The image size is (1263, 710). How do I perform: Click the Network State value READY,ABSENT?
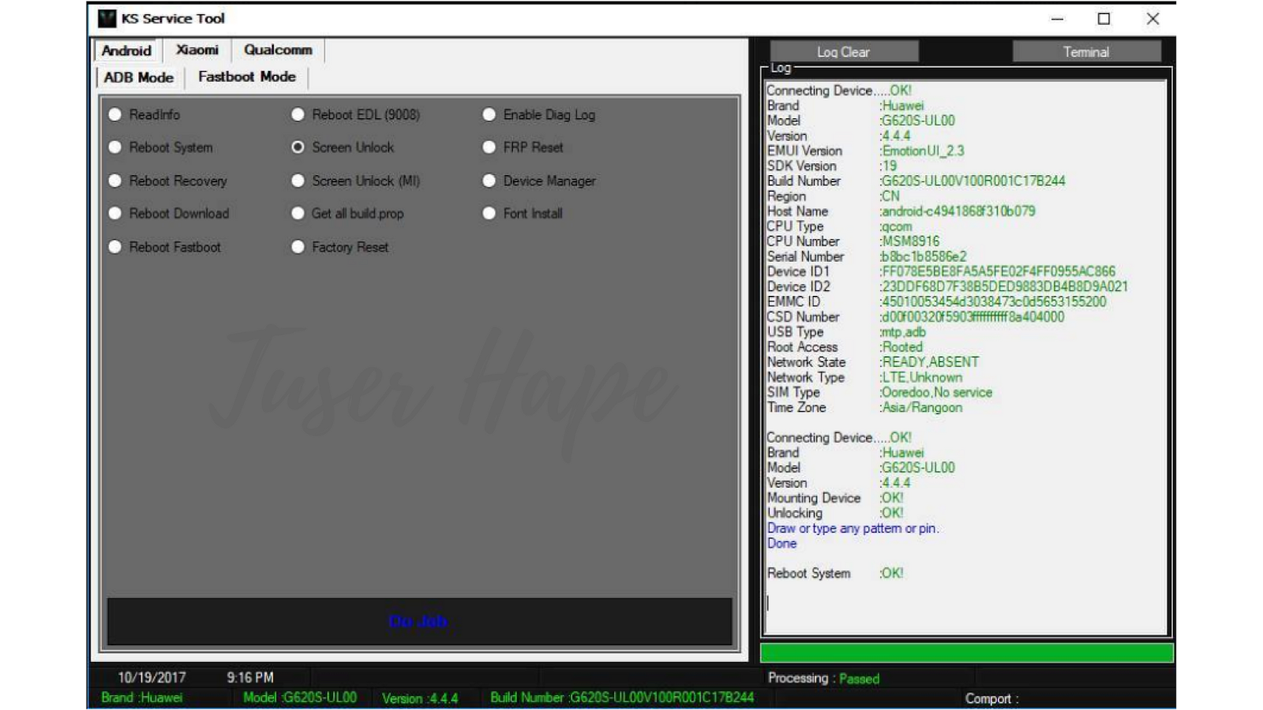(930, 362)
